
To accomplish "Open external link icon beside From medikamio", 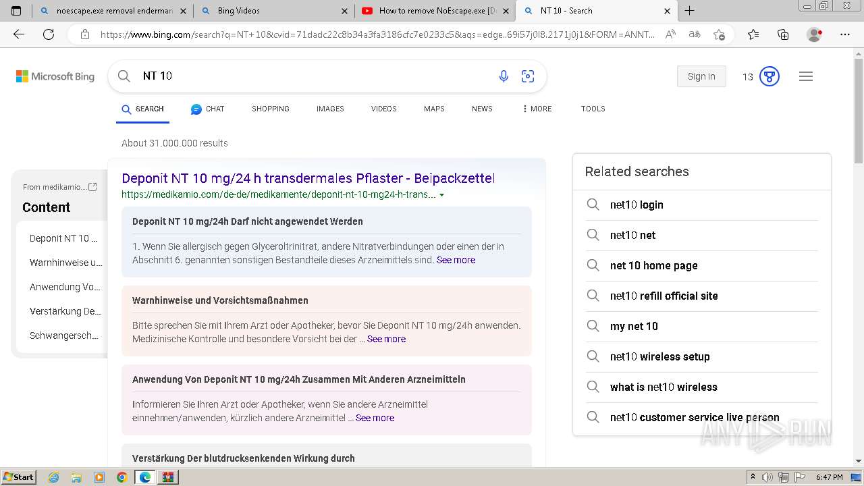I will click(x=93, y=187).
